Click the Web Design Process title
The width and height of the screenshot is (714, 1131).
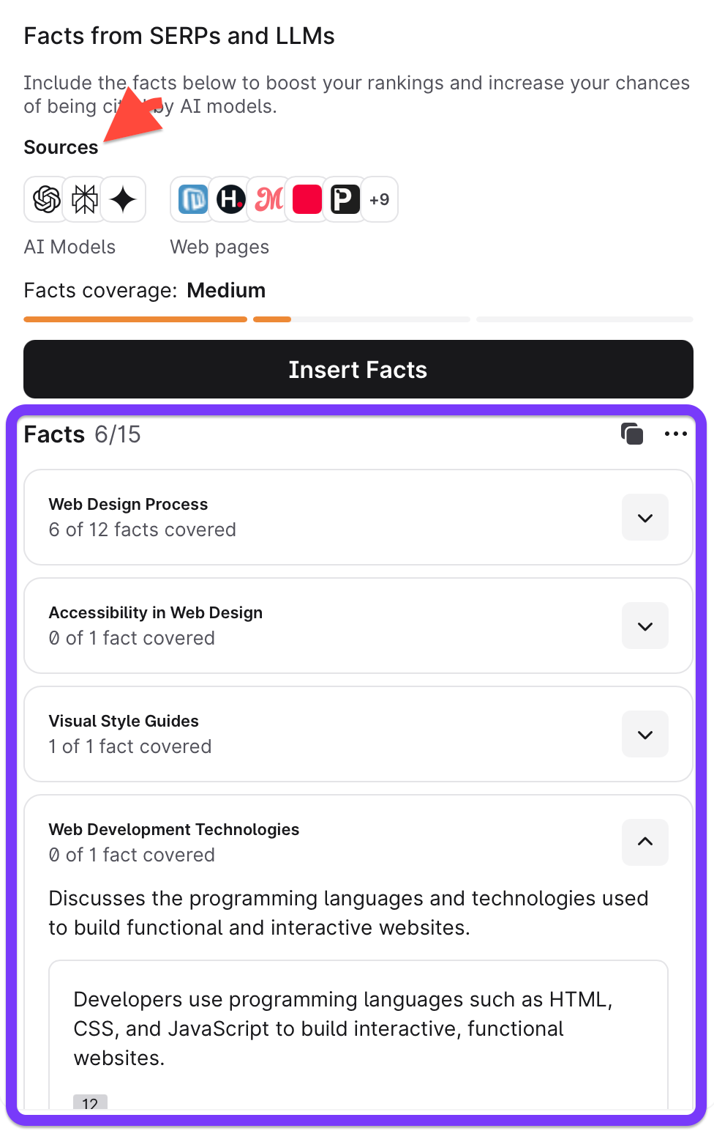128,504
